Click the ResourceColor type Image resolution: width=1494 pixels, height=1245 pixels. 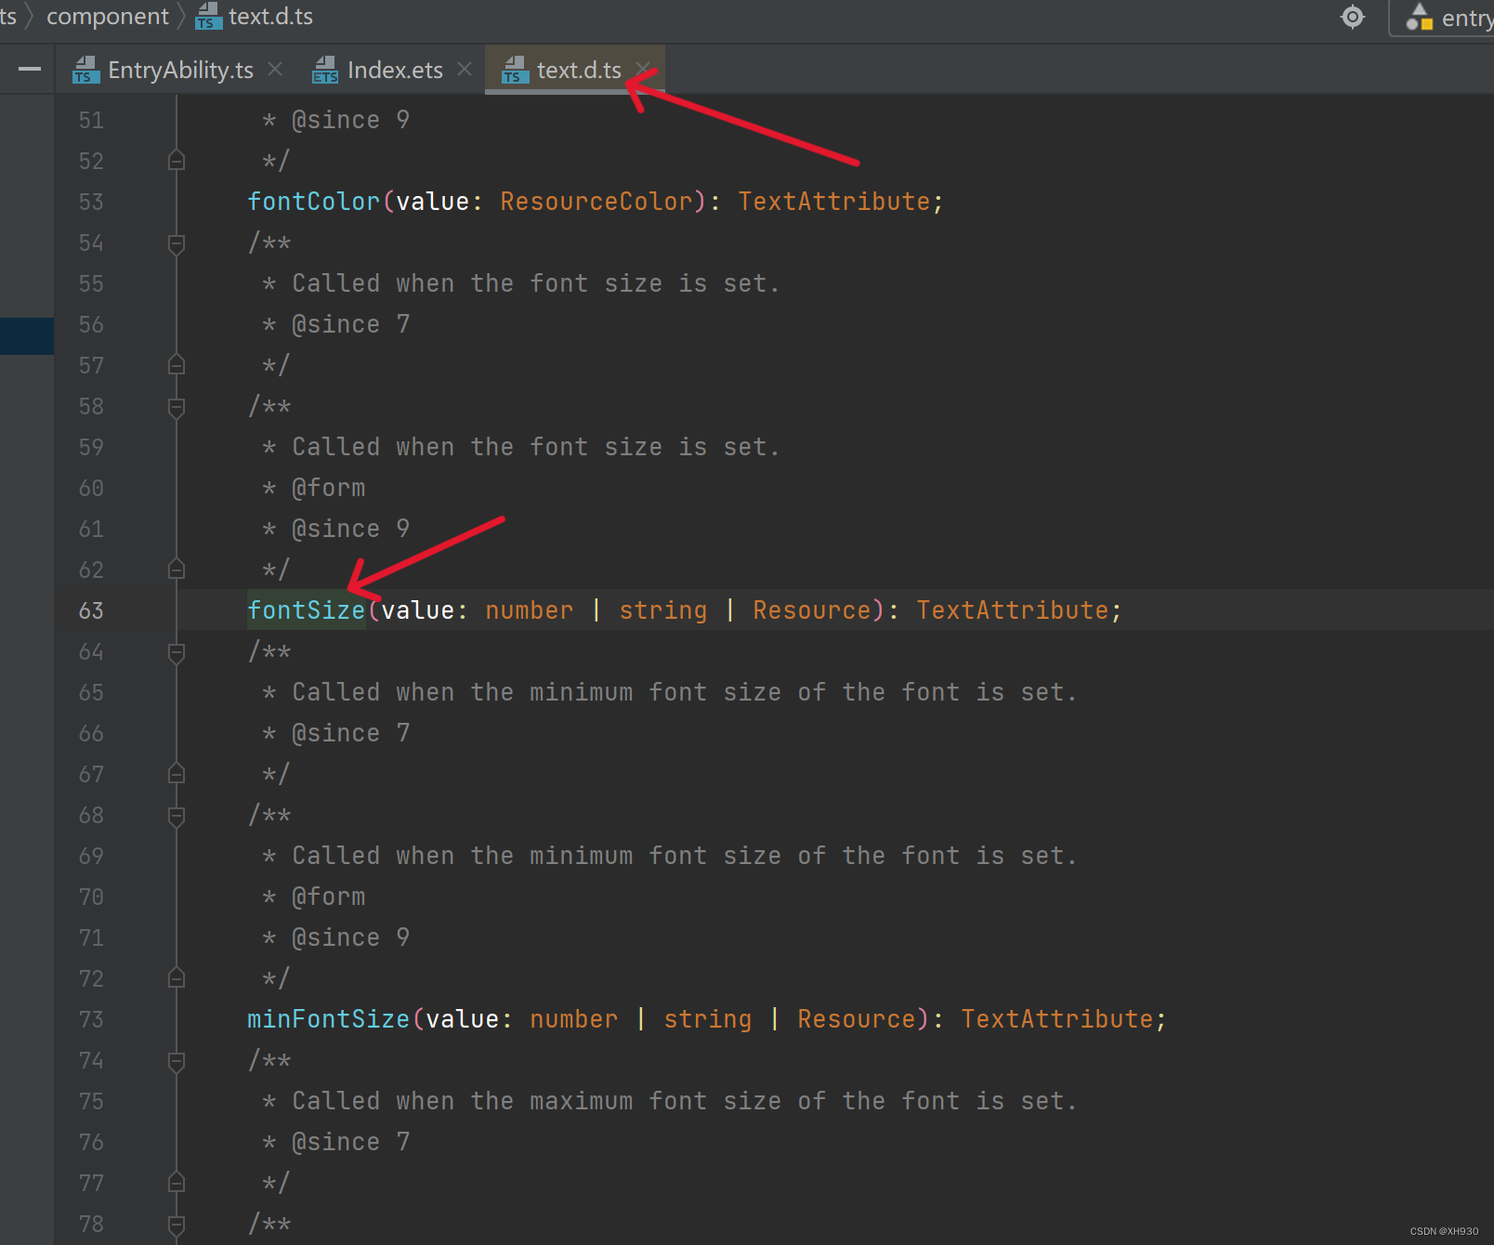tap(596, 202)
